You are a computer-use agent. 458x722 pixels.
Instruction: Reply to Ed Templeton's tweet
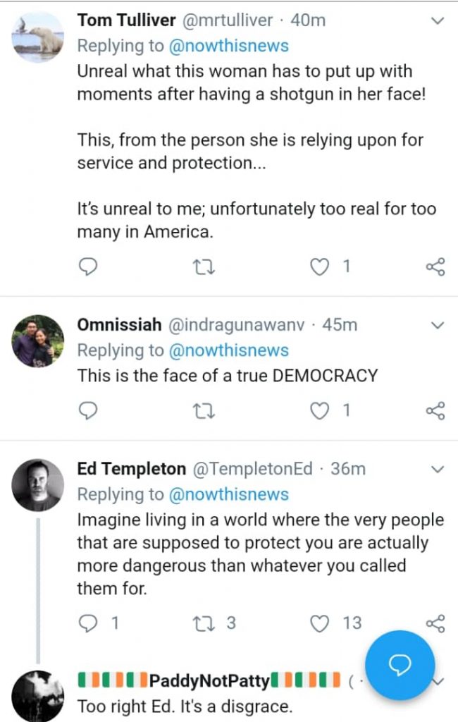88,623
